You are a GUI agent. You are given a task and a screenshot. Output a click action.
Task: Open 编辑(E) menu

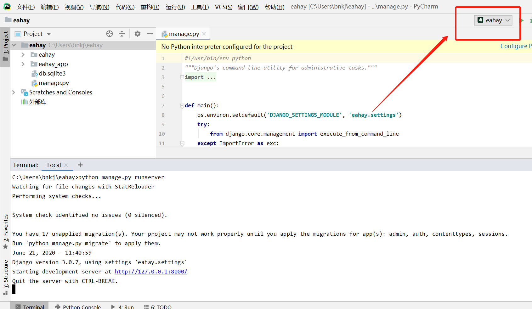[x=50, y=7]
